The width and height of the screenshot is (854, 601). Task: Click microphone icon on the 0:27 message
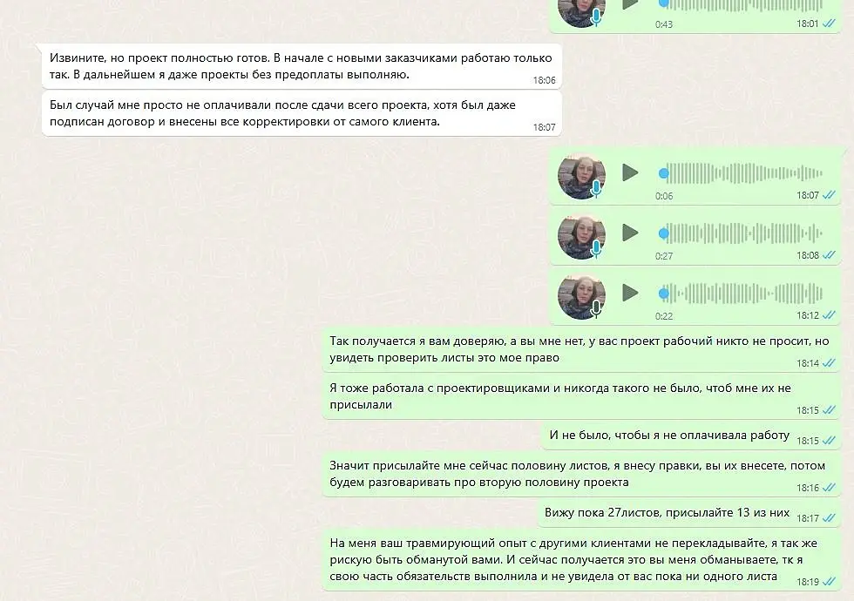tap(596, 248)
